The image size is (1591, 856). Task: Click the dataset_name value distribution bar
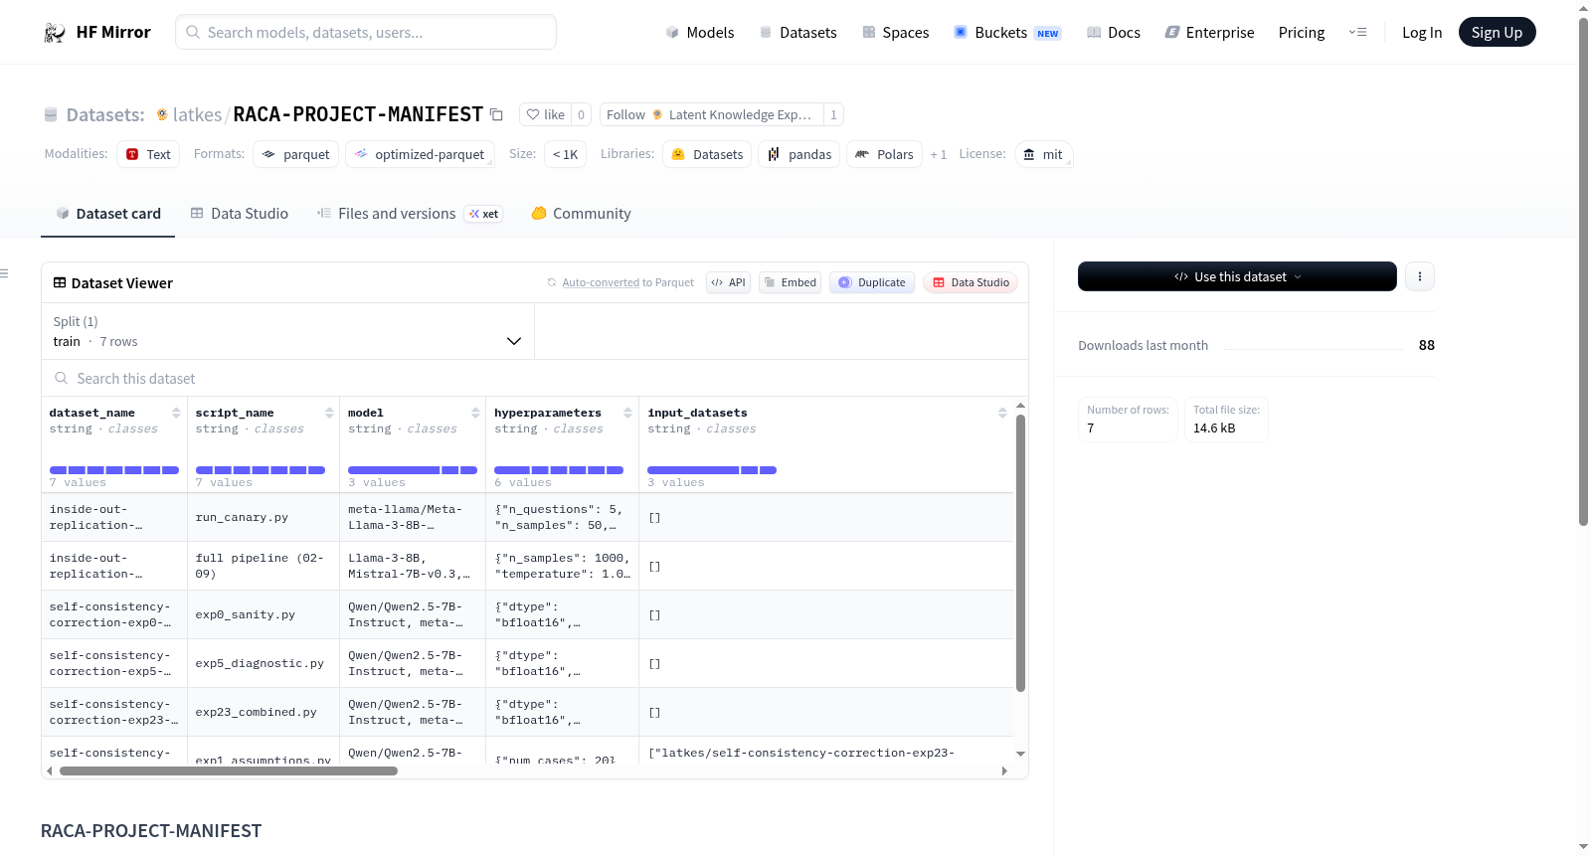pyautogui.click(x=114, y=470)
